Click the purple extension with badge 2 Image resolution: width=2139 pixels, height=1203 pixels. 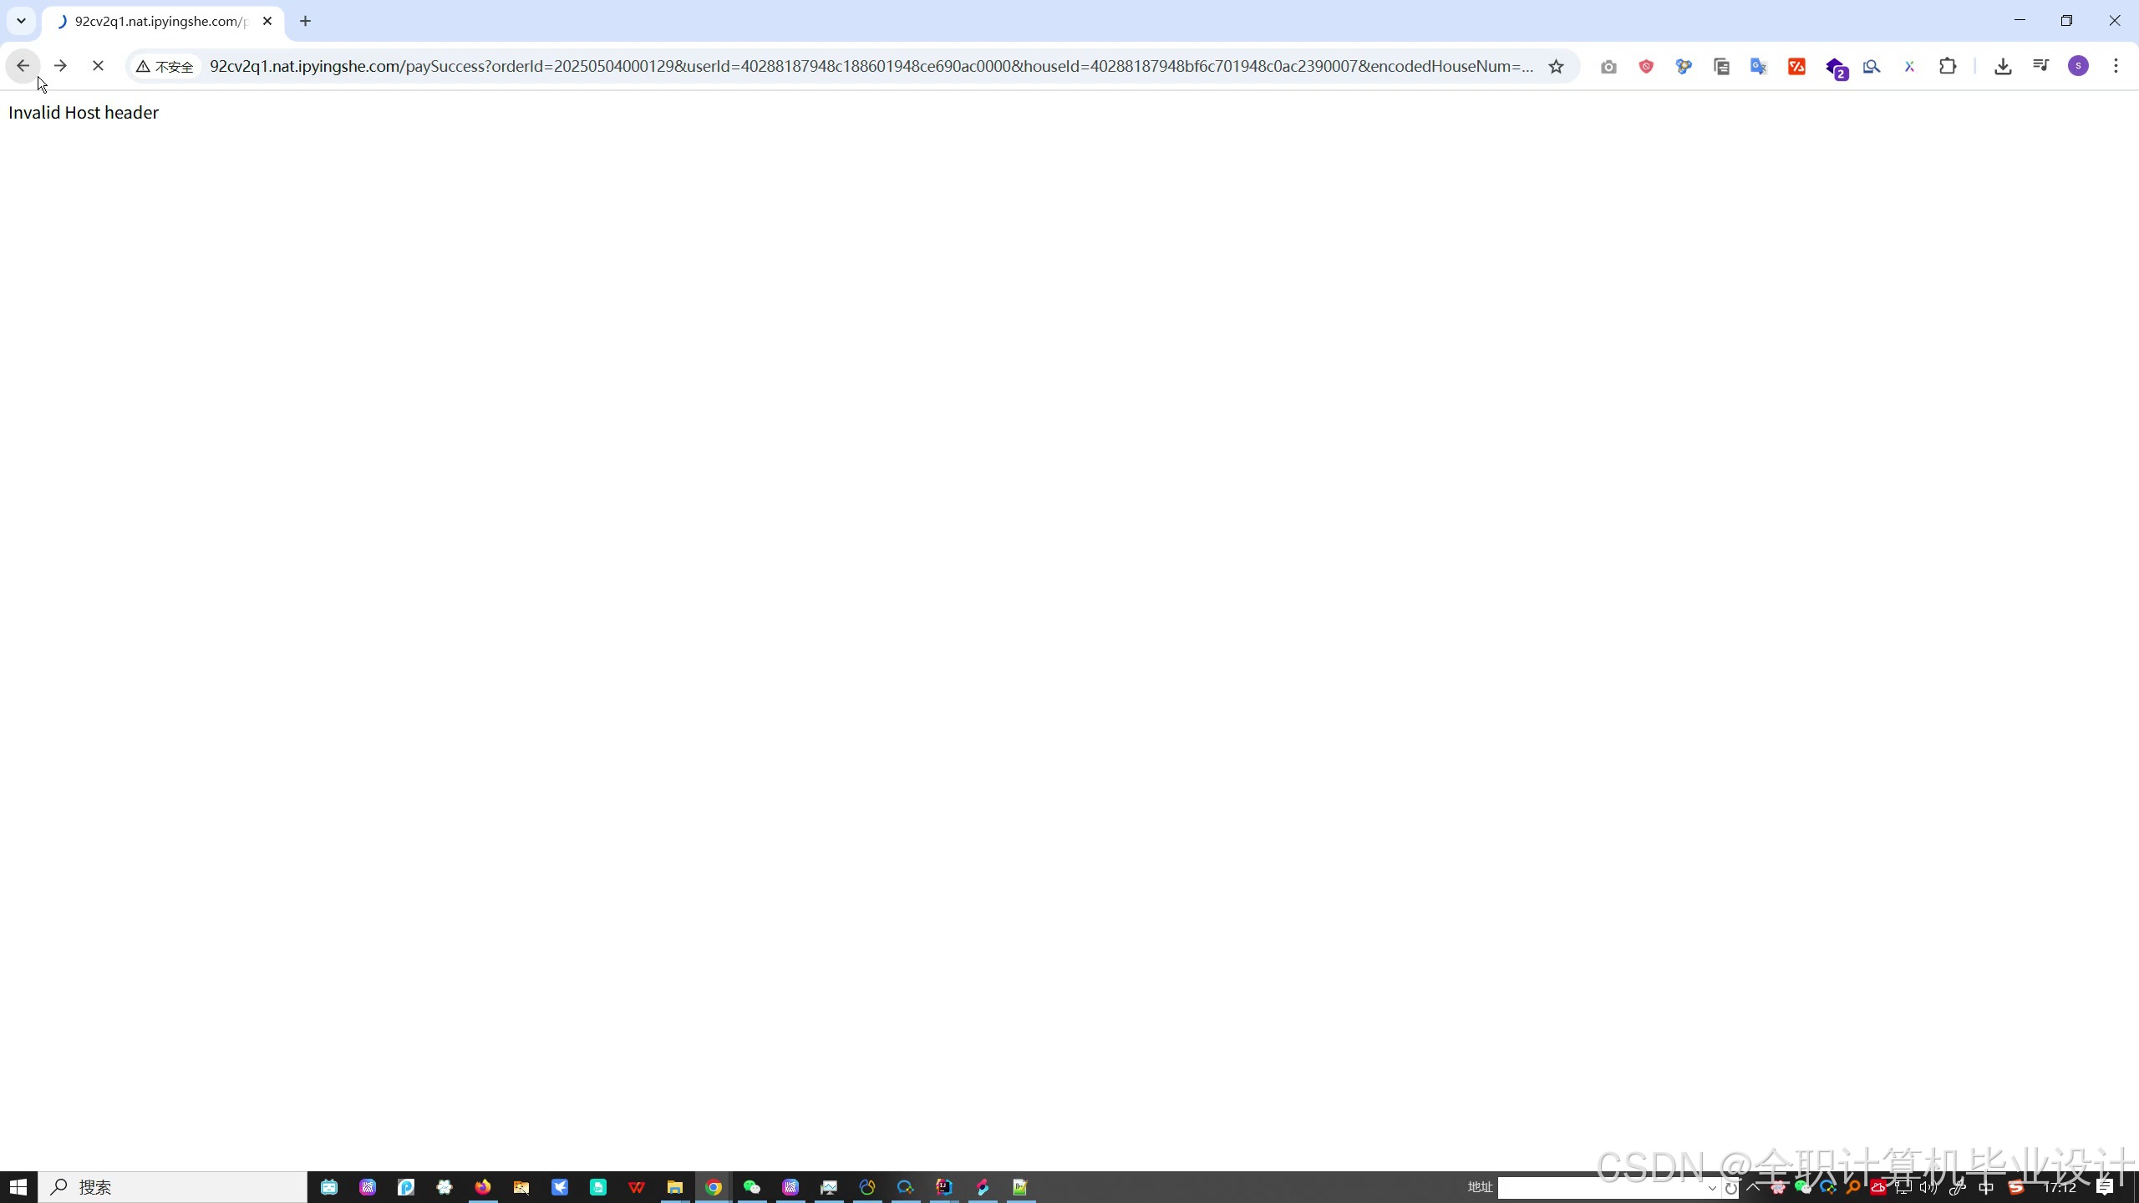pos(1835,68)
